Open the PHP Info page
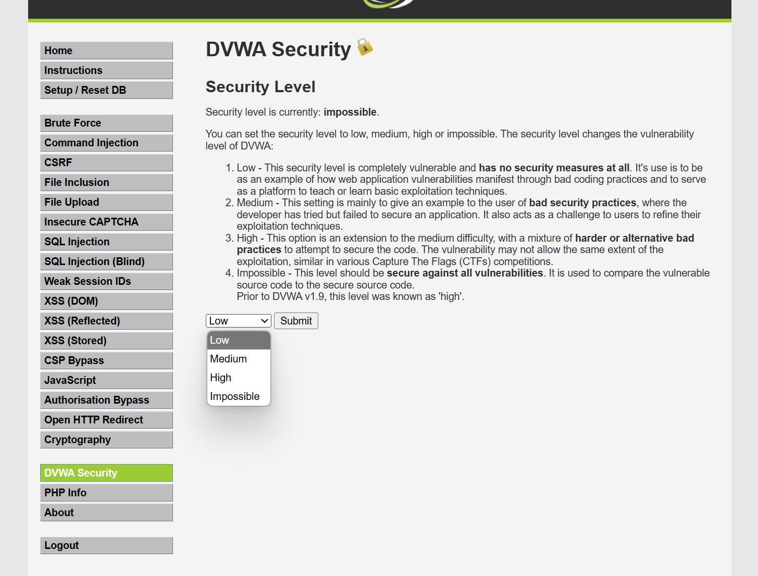Screen dimensions: 758x576 [x=106, y=493]
